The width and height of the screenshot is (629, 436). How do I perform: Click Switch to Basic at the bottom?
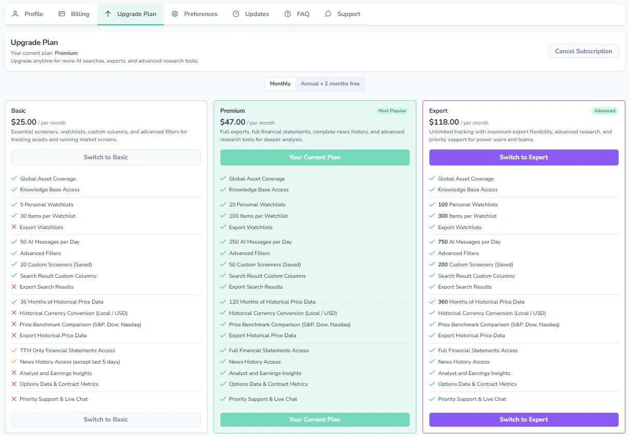(106, 419)
